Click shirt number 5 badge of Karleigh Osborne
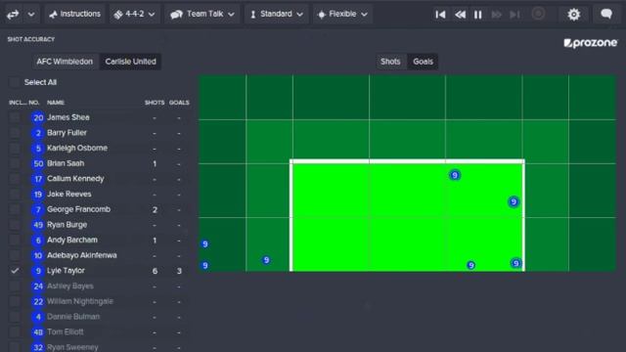This screenshot has width=626, height=352. click(38, 149)
